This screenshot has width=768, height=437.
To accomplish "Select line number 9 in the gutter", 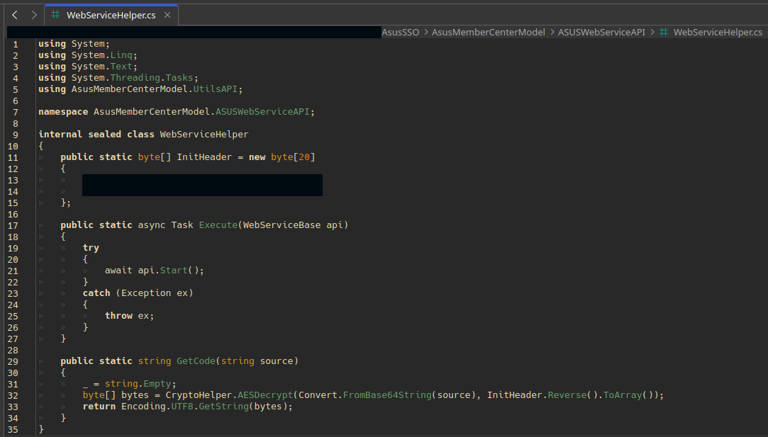I will pyautogui.click(x=16, y=135).
